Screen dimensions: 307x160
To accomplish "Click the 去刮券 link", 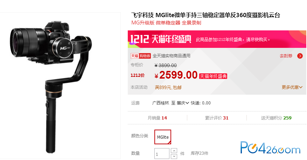I will pyautogui.click(x=286, y=56).
